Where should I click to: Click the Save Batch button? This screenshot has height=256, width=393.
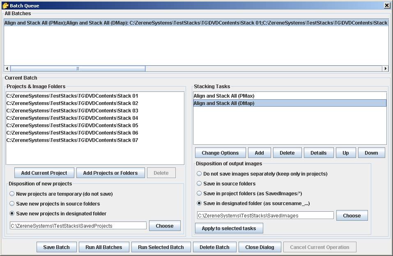pyautogui.click(x=56, y=247)
